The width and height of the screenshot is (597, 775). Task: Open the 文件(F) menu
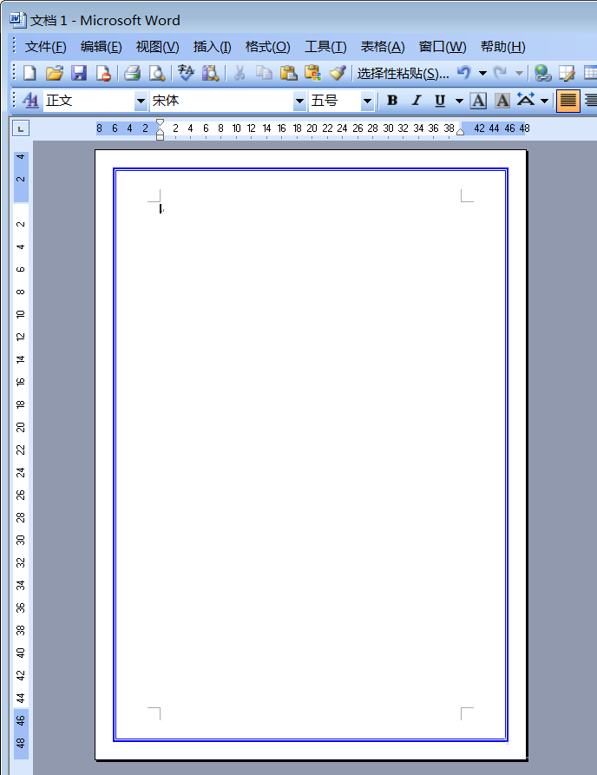(45, 47)
